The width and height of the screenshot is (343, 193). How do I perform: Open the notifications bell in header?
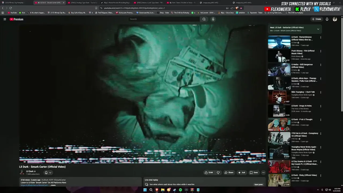pyautogui.click(x=327, y=19)
